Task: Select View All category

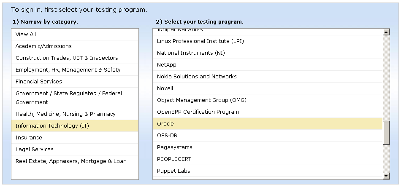Action: (x=26, y=35)
